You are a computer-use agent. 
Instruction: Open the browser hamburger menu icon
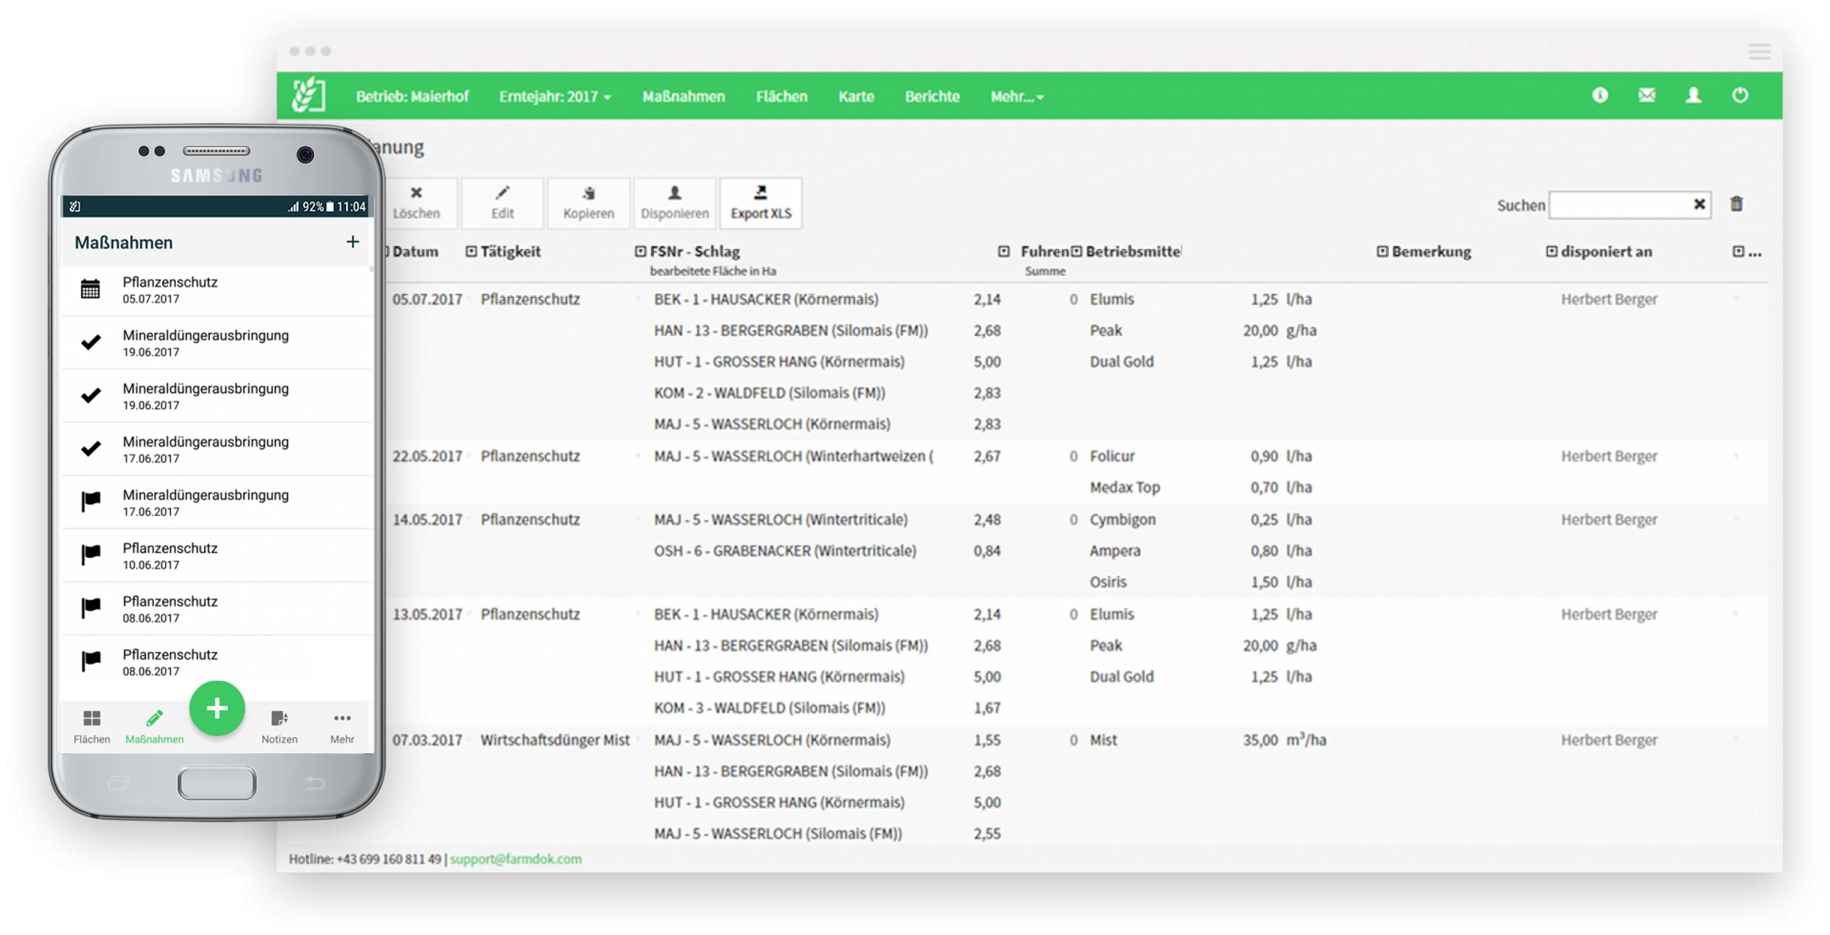tap(1759, 51)
